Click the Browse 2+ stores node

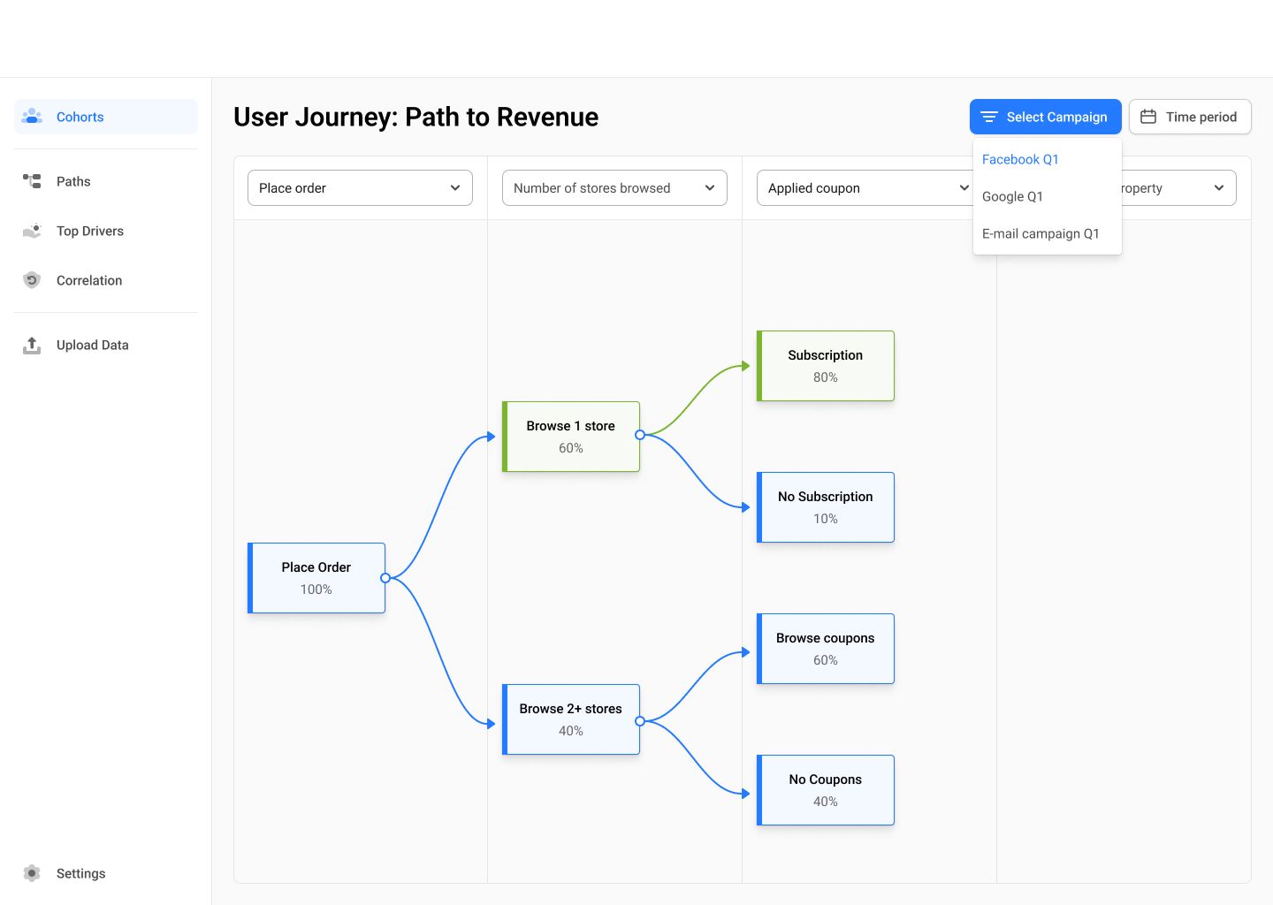(570, 719)
